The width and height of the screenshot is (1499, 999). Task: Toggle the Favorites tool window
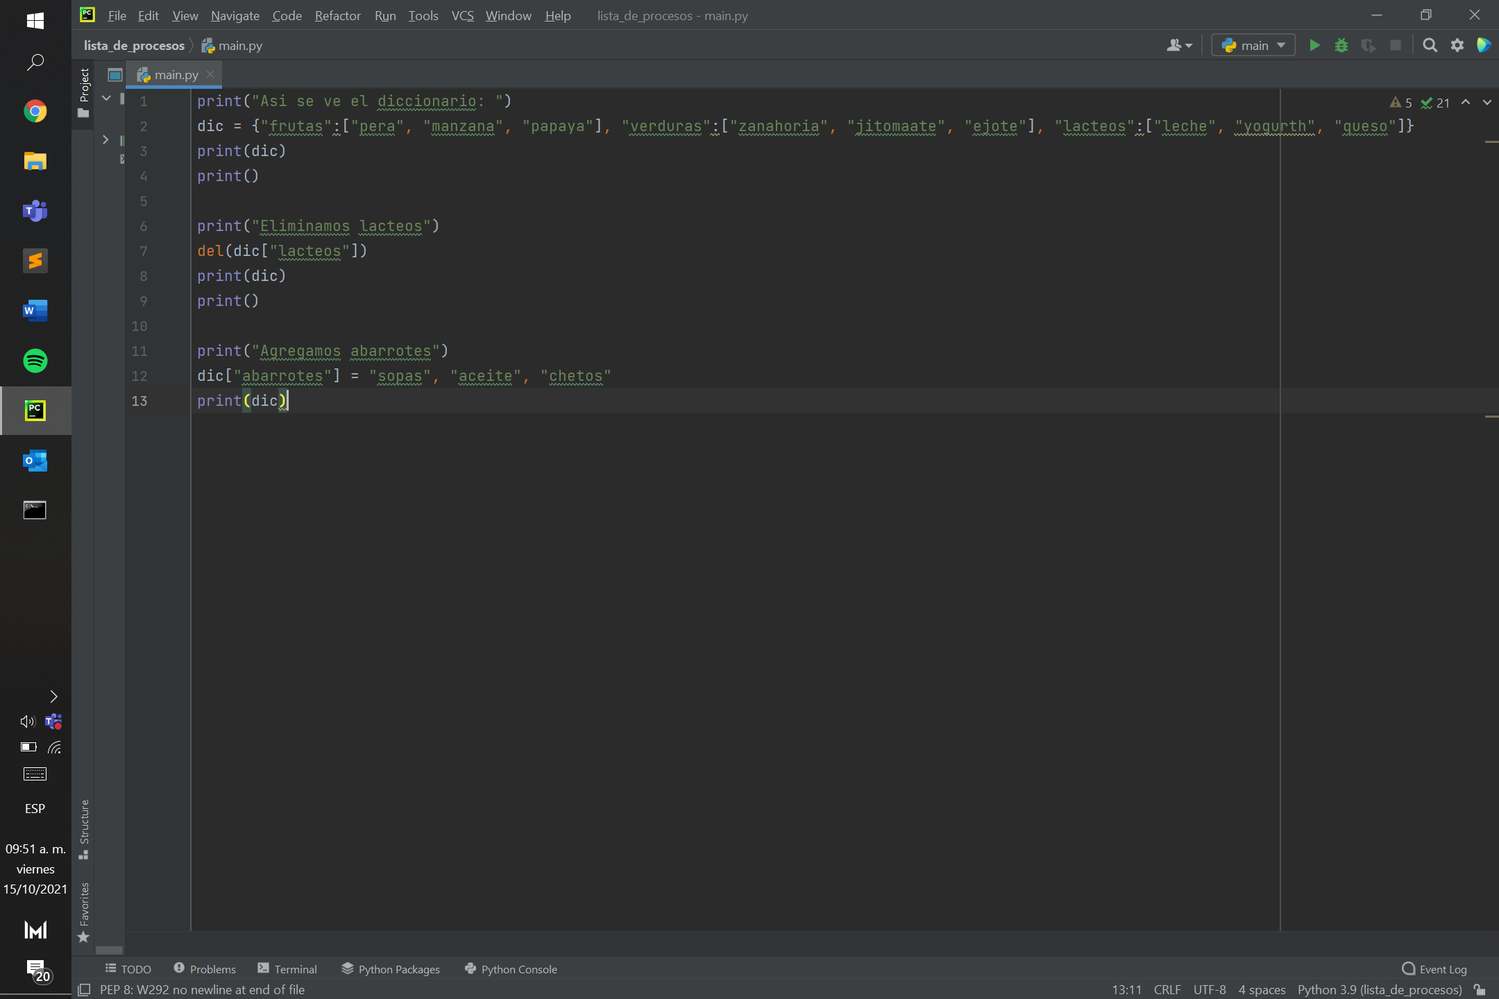pos(84,912)
